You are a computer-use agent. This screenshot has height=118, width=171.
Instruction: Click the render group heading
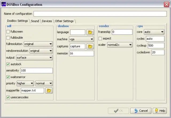104,26
